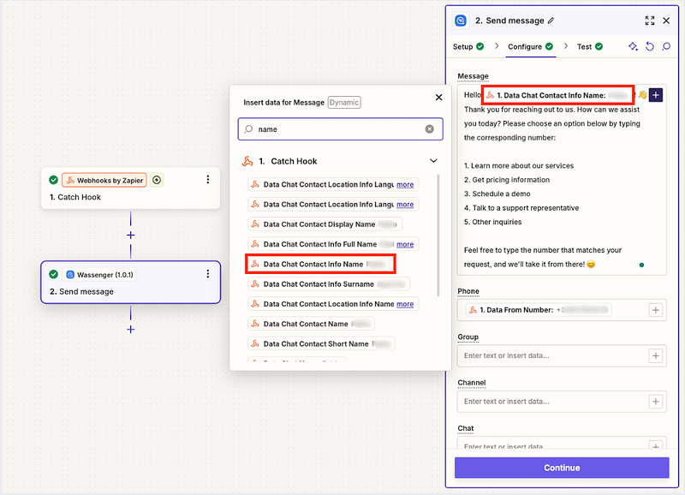Click the magnifier search icon in the panel header
The image size is (685, 495).
[x=666, y=46]
